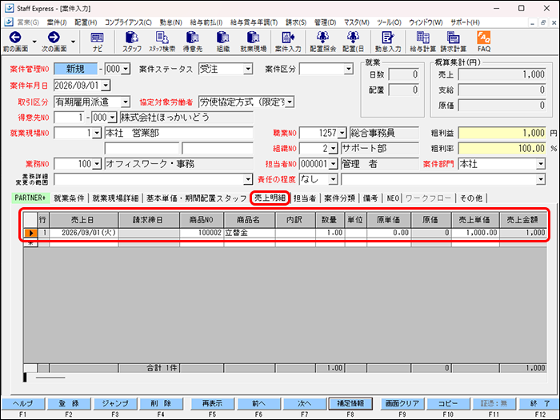Open the 案件部門 dropdown showing 本社
Viewport: 560px width, 420px height.
541,164
